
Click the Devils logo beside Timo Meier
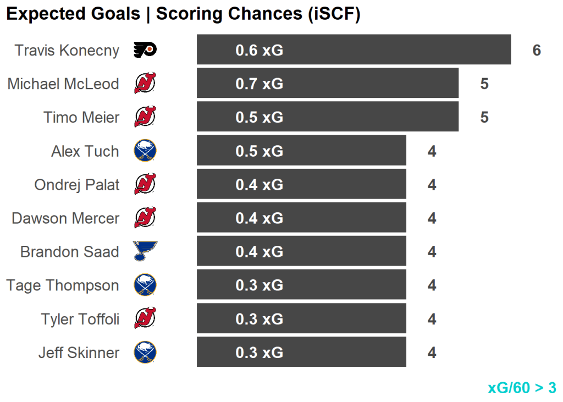point(145,118)
